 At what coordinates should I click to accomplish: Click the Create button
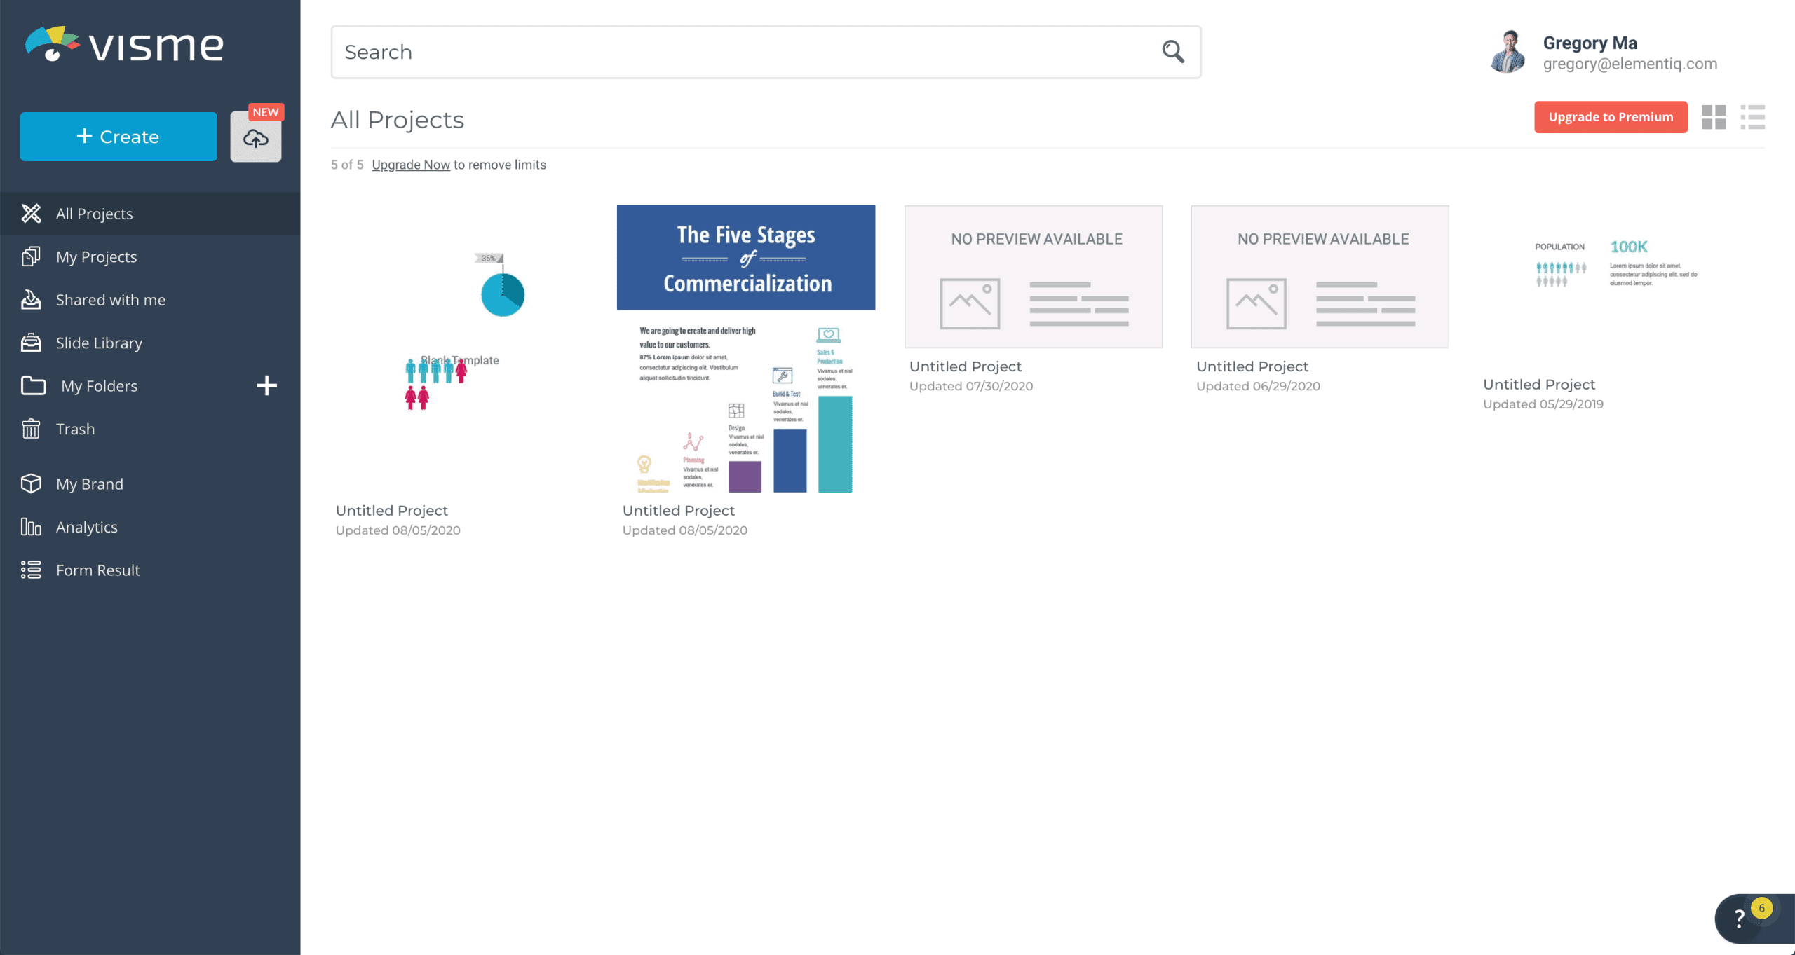[118, 136]
